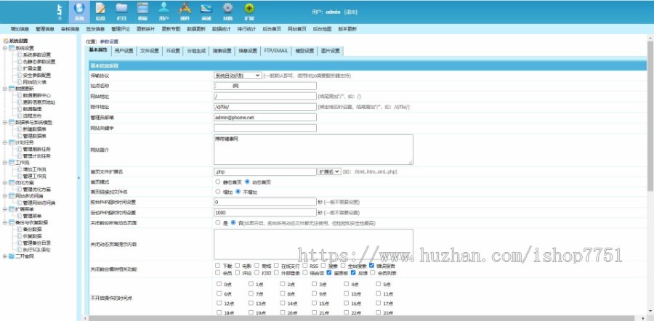Select 增加 radio for homepage link filename
Screen dimensions: 654x321
pos(218,192)
